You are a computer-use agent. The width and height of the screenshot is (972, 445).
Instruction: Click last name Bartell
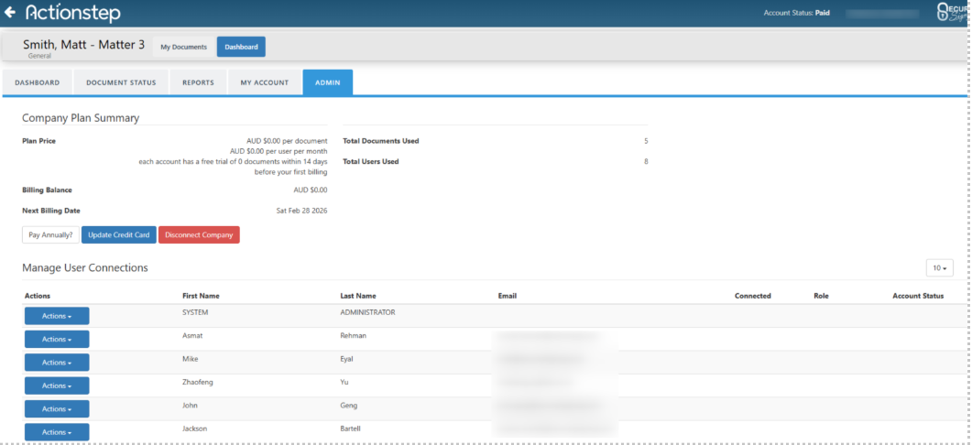point(352,429)
